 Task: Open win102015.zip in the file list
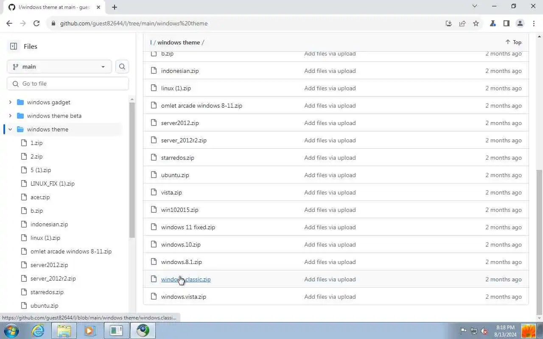pos(180,210)
